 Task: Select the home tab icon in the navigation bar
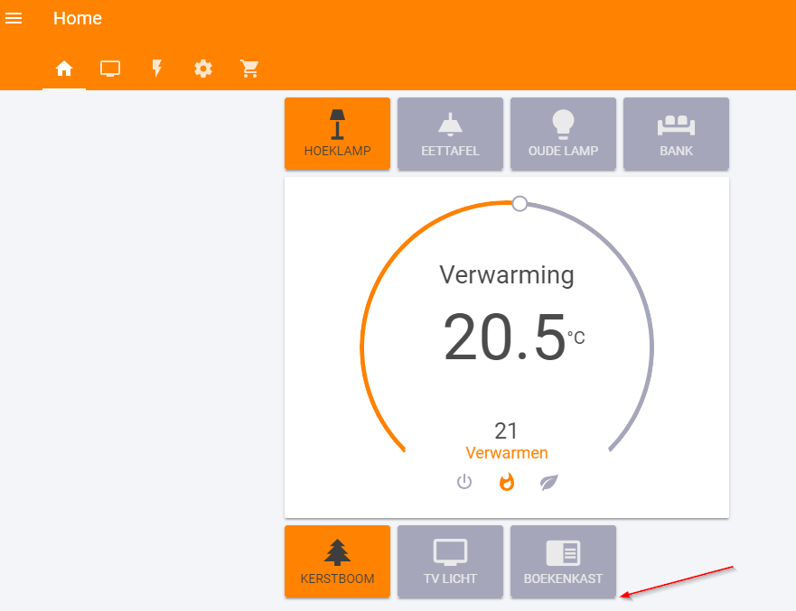pyautogui.click(x=63, y=68)
